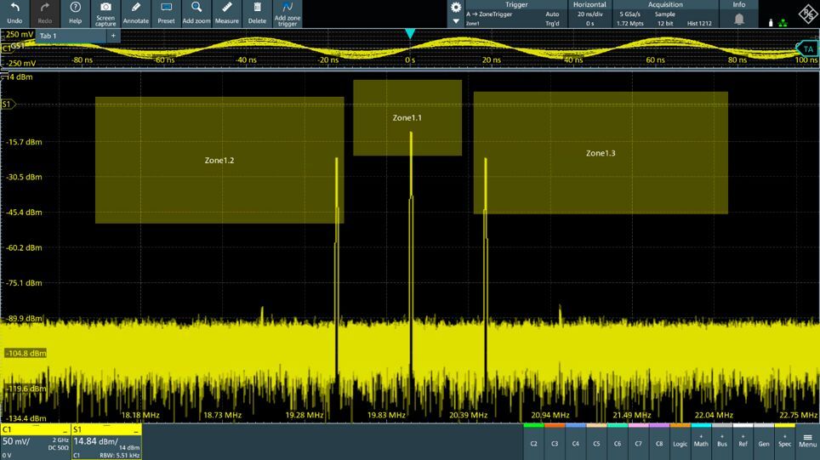820x460 pixels.
Task: Click the notification bell in Info
Action: pyautogui.click(x=739, y=19)
